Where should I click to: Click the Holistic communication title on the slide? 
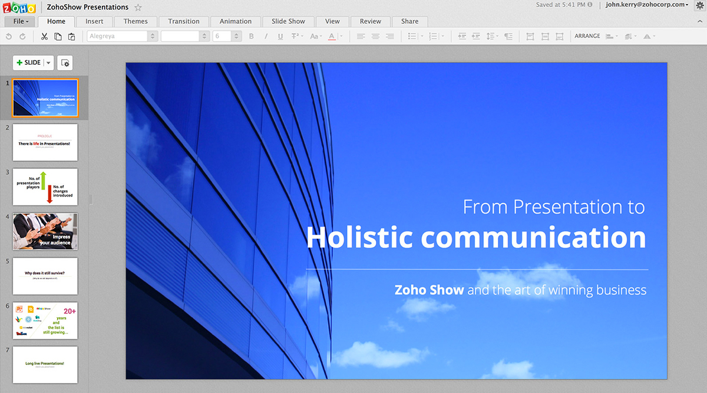(476, 237)
